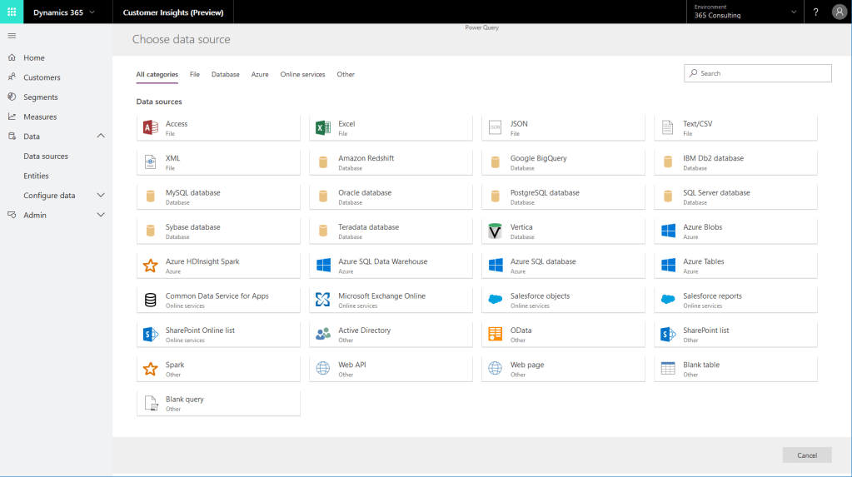Expand the Configure data submenu
Screen dimensions: 852x477
coord(101,196)
